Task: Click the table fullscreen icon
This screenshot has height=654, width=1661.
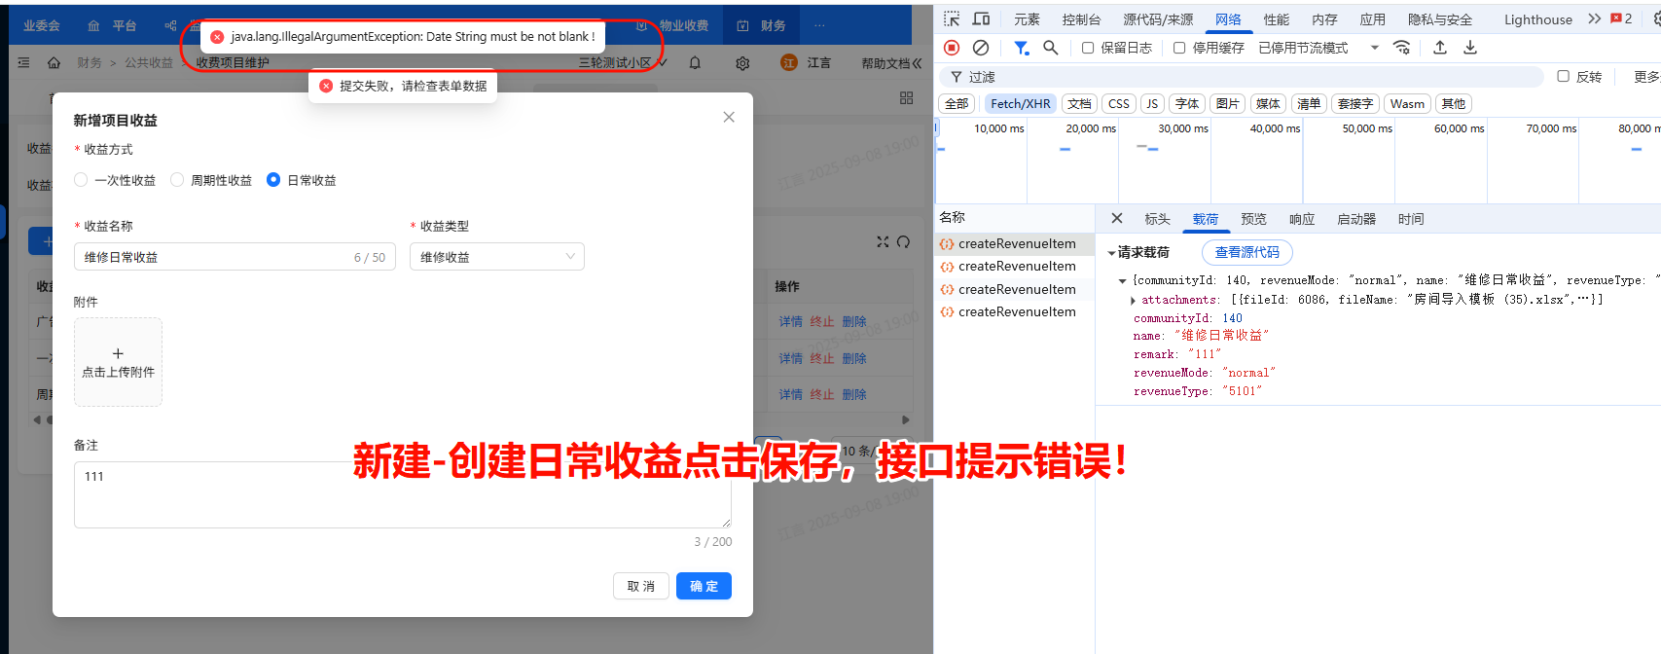Action: click(x=883, y=241)
